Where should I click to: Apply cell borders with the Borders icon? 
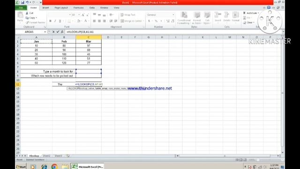69,21
